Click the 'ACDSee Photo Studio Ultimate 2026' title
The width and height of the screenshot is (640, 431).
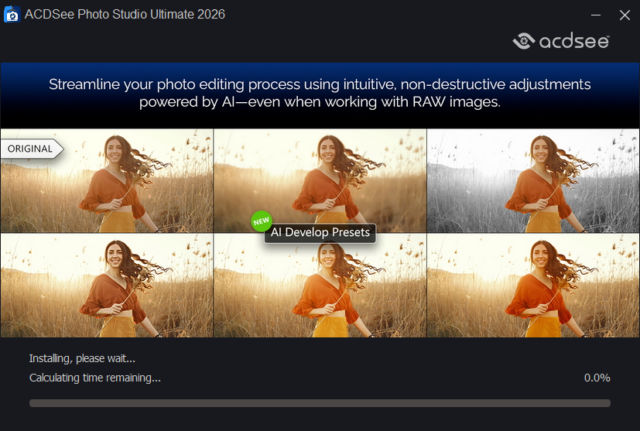coord(125,14)
